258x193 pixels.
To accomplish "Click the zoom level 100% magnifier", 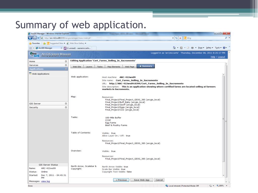I will click(x=217, y=186).
